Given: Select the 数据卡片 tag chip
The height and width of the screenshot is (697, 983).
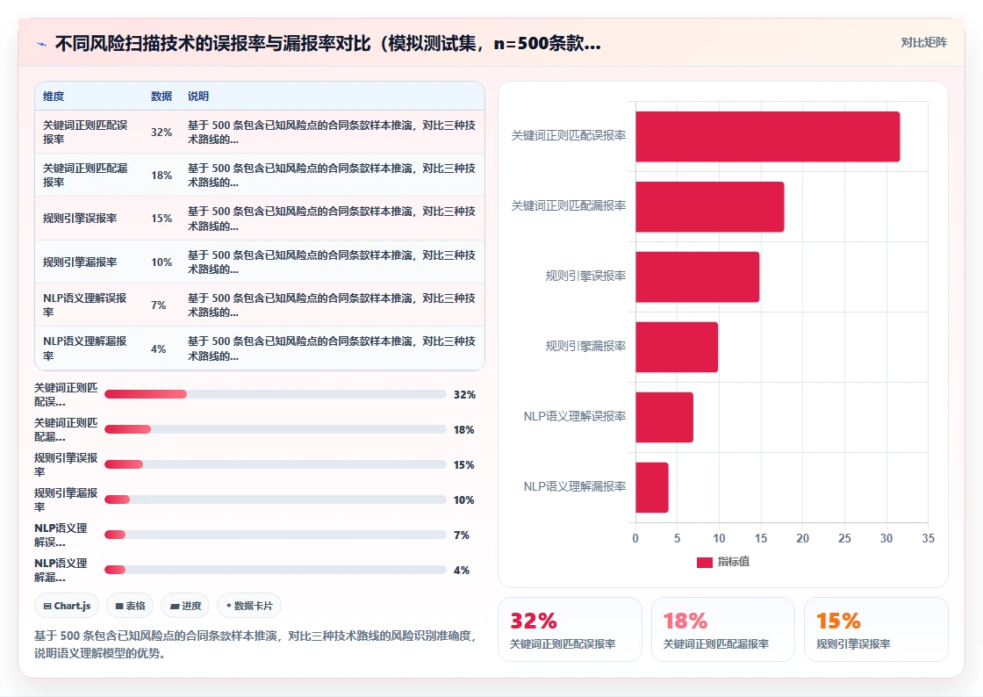Looking at the screenshot, I should (249, 606).
